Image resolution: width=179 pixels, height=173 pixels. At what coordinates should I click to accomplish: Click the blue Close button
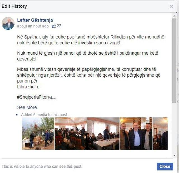(x=165, y=166)
